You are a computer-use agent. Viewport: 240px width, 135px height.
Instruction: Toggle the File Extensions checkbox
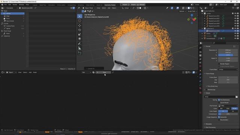click(x=219, y=100)
